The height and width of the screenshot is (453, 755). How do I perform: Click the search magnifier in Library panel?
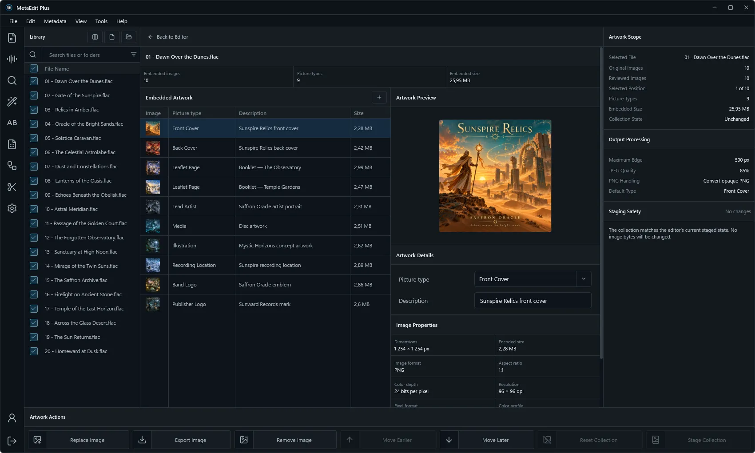pyautogui.click(x=33, y=55)
